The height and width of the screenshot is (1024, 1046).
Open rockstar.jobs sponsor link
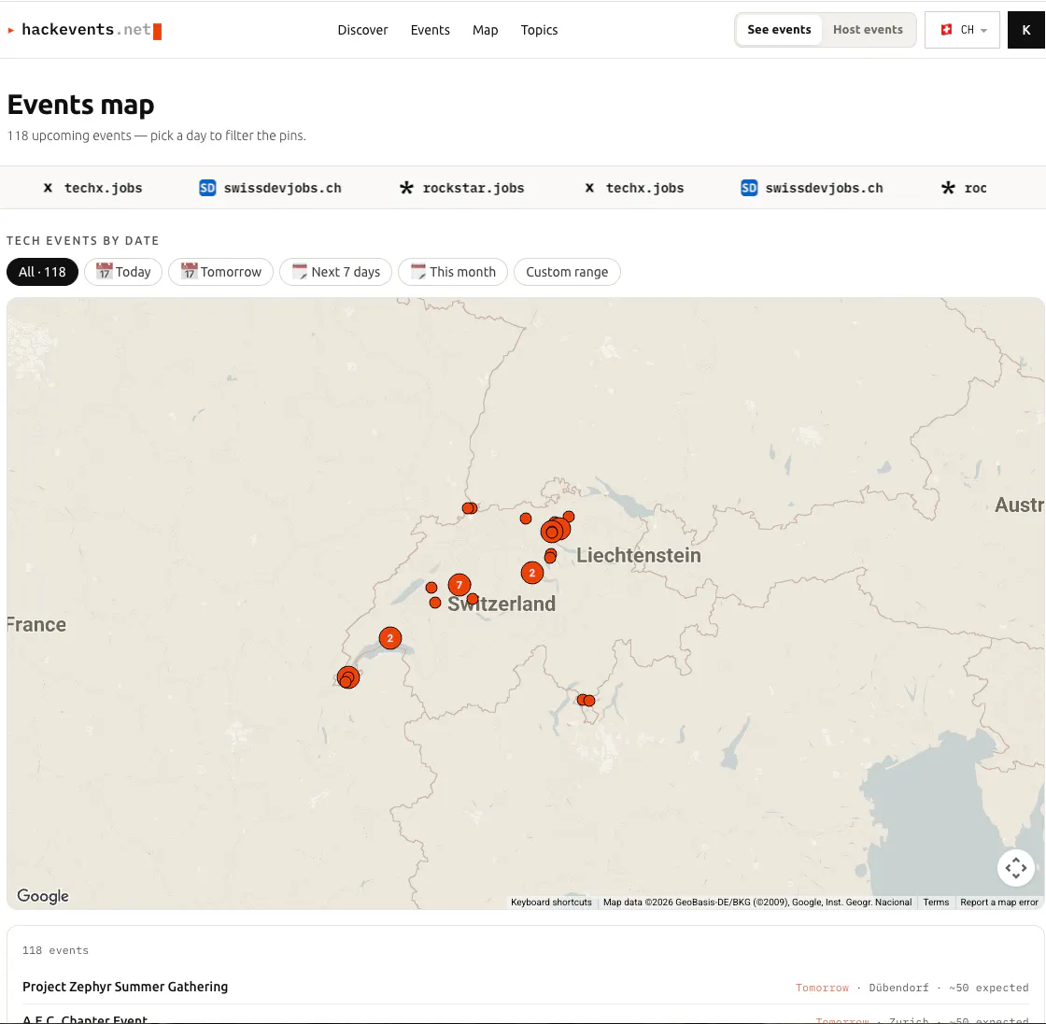[461, 188]
